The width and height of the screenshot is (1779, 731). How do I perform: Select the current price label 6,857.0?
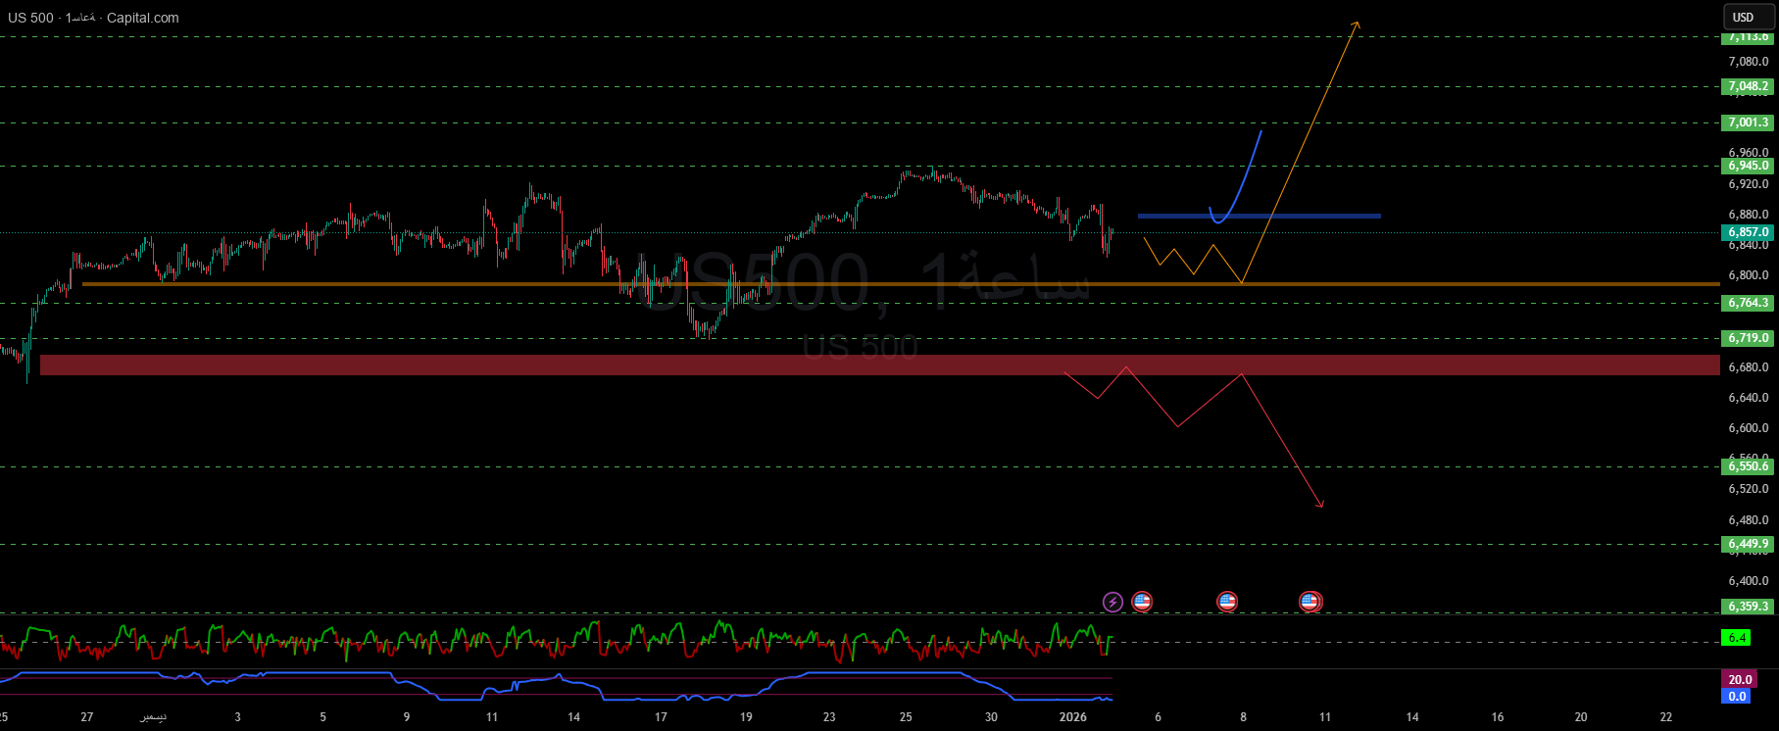1748,233
